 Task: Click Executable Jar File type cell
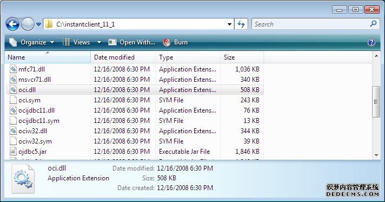[x=184, y=152]
